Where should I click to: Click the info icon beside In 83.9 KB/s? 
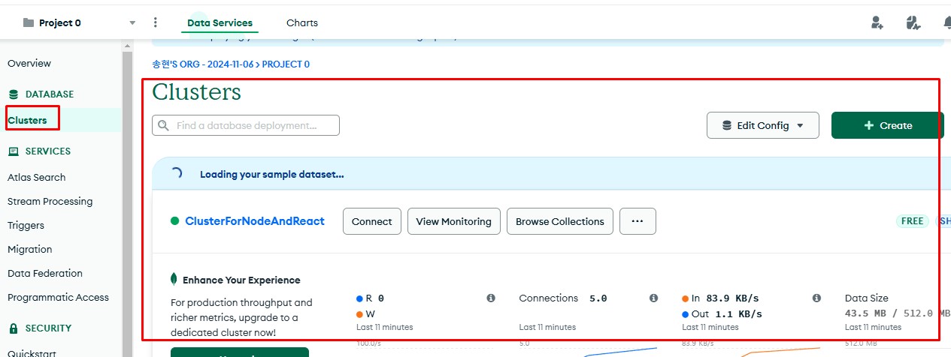(816, 298)
